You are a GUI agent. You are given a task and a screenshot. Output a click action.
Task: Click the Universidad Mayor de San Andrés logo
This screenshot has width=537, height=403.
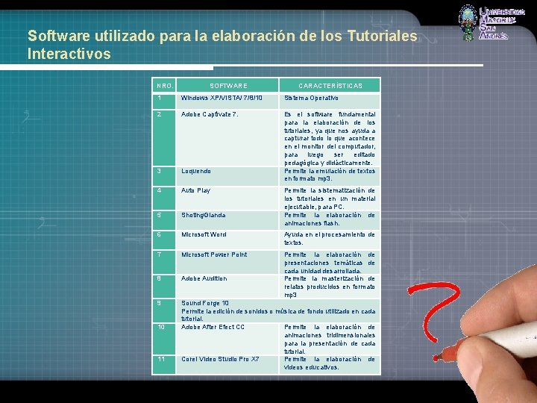491,23
